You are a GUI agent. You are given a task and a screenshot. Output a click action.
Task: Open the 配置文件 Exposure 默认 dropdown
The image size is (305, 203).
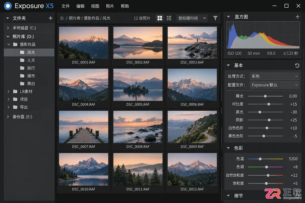[x=274, y=85]
